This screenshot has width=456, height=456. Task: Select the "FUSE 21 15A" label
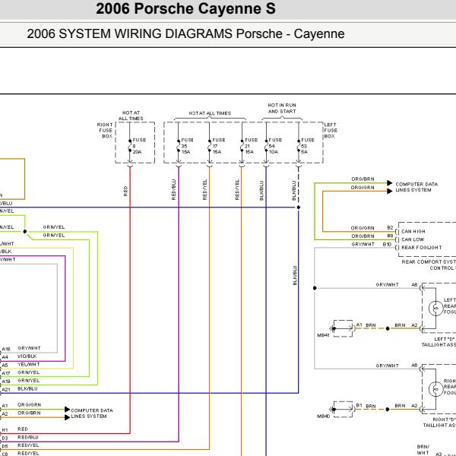(x=251, y=146)
